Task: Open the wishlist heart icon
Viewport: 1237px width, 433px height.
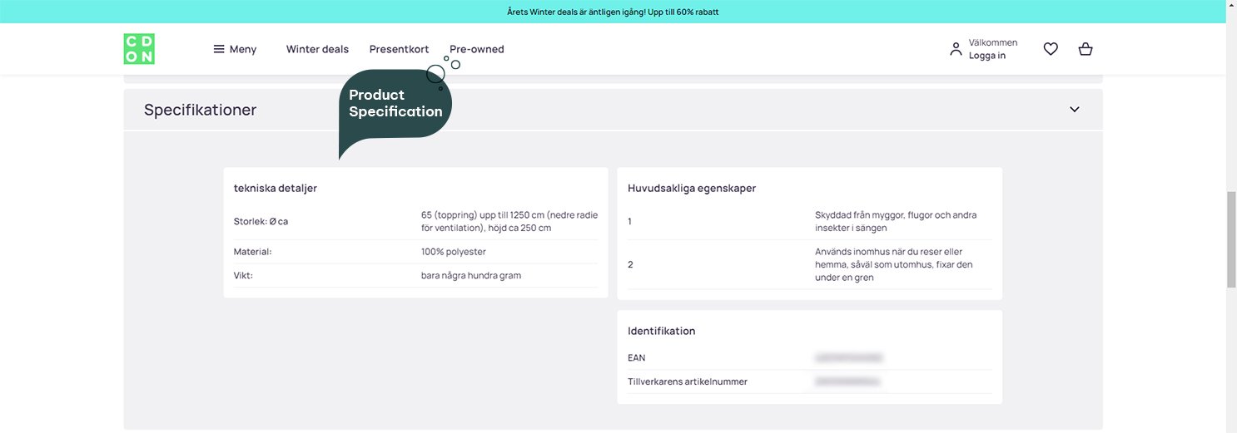Action: point(1051,49)
